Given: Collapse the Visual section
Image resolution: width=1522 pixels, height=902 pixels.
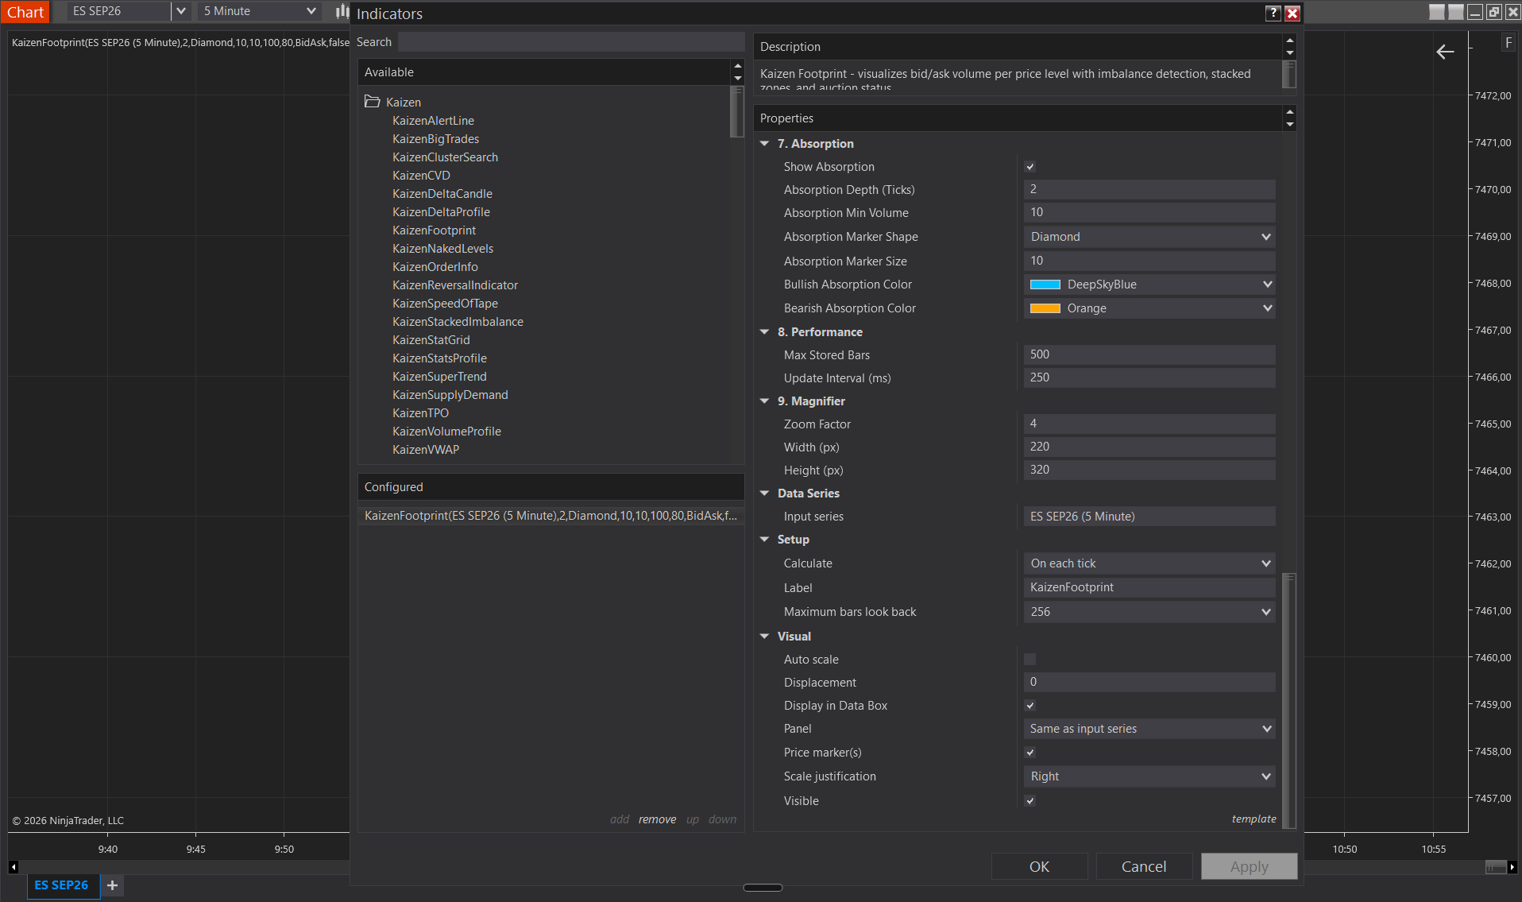Looking at the screenshot, I should coord(764,637).
